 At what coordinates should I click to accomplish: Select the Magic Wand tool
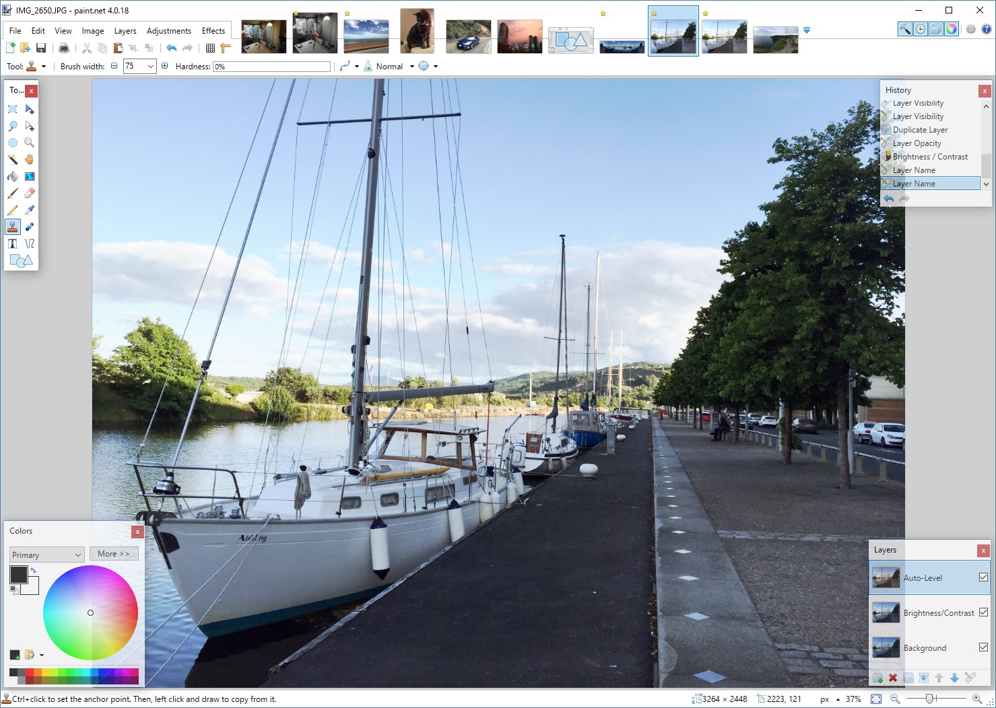(12, 160)
